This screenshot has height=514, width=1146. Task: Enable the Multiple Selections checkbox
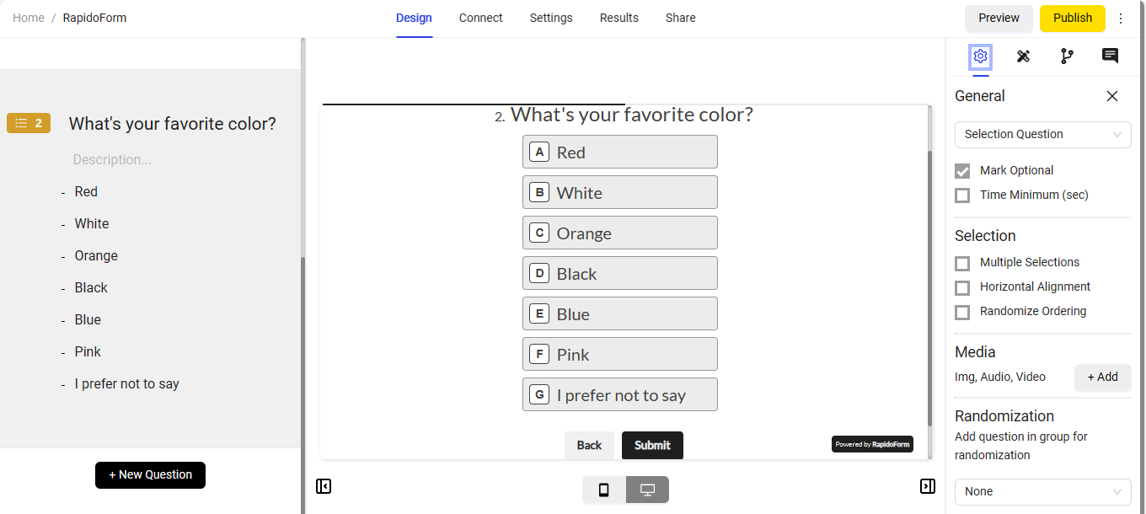pyautogui.click(x=962, y=263)
